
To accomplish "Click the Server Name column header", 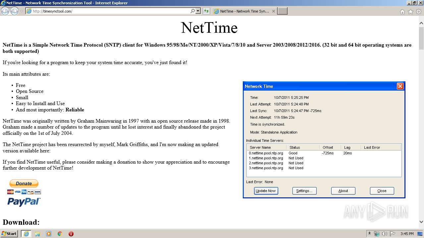I will pos(267,147).
